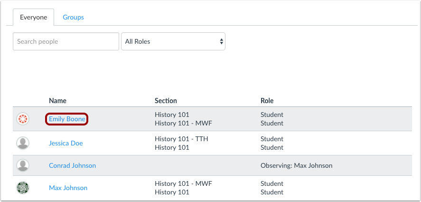Click Conrad Johnson's default avatar icon

[x=23, y=165]
